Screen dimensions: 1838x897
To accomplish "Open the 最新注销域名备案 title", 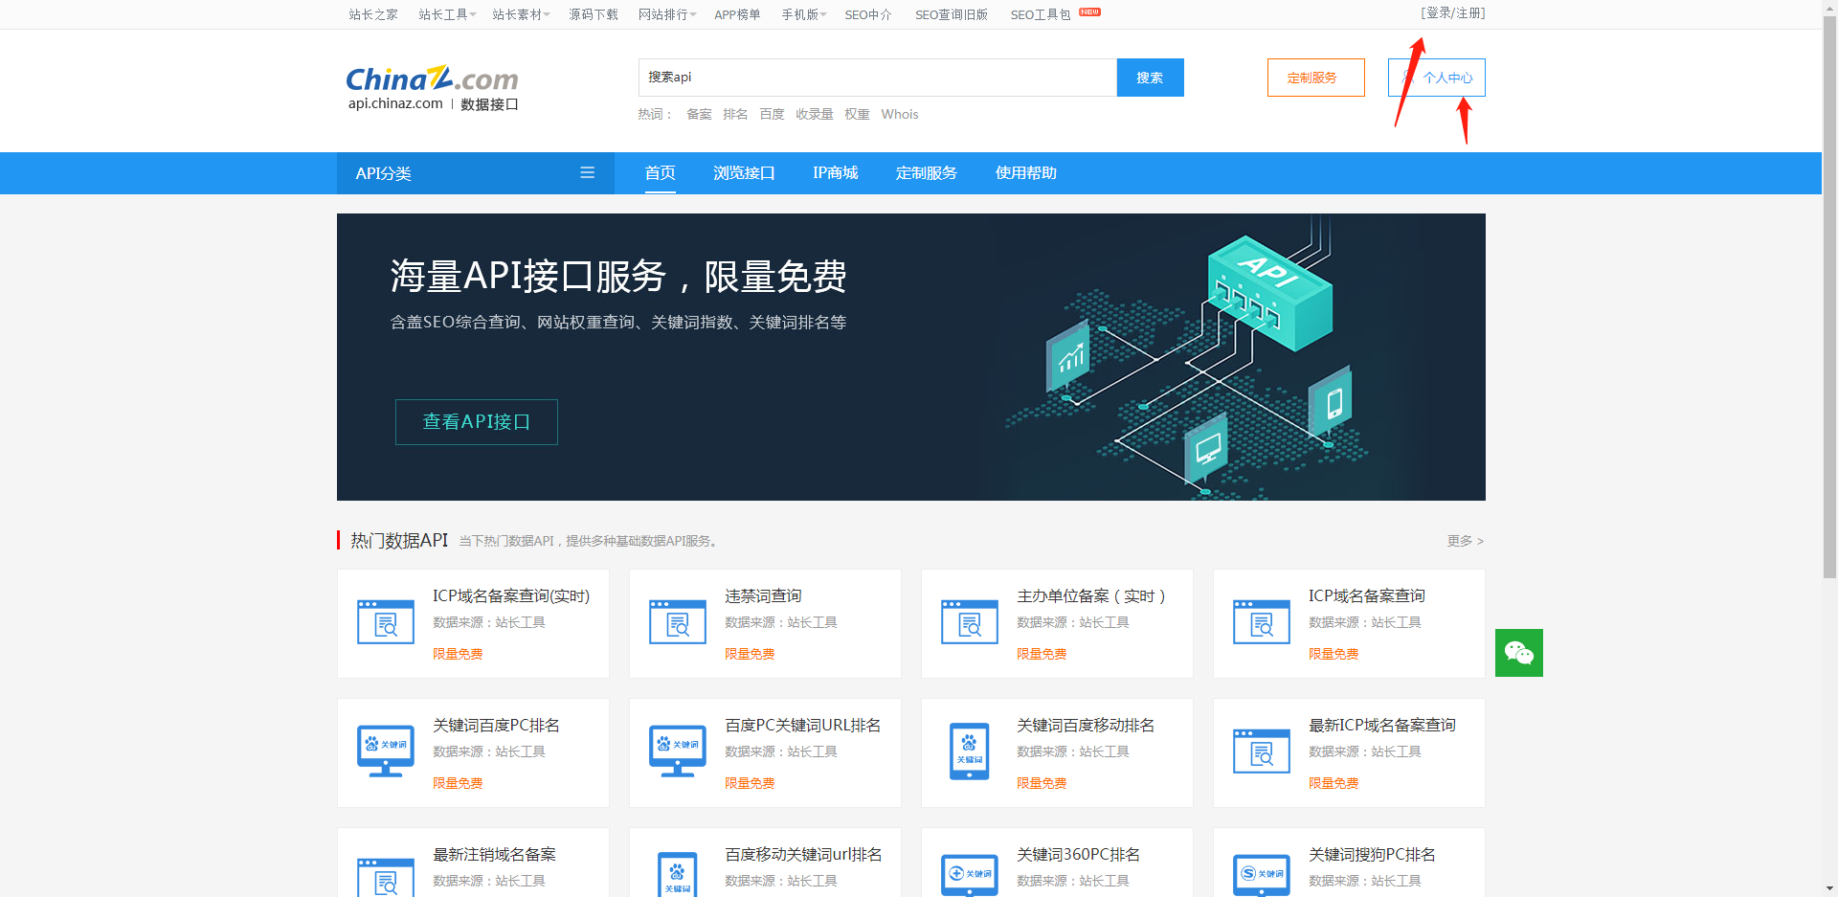I will pyautogui.click(x=495, y=854).
